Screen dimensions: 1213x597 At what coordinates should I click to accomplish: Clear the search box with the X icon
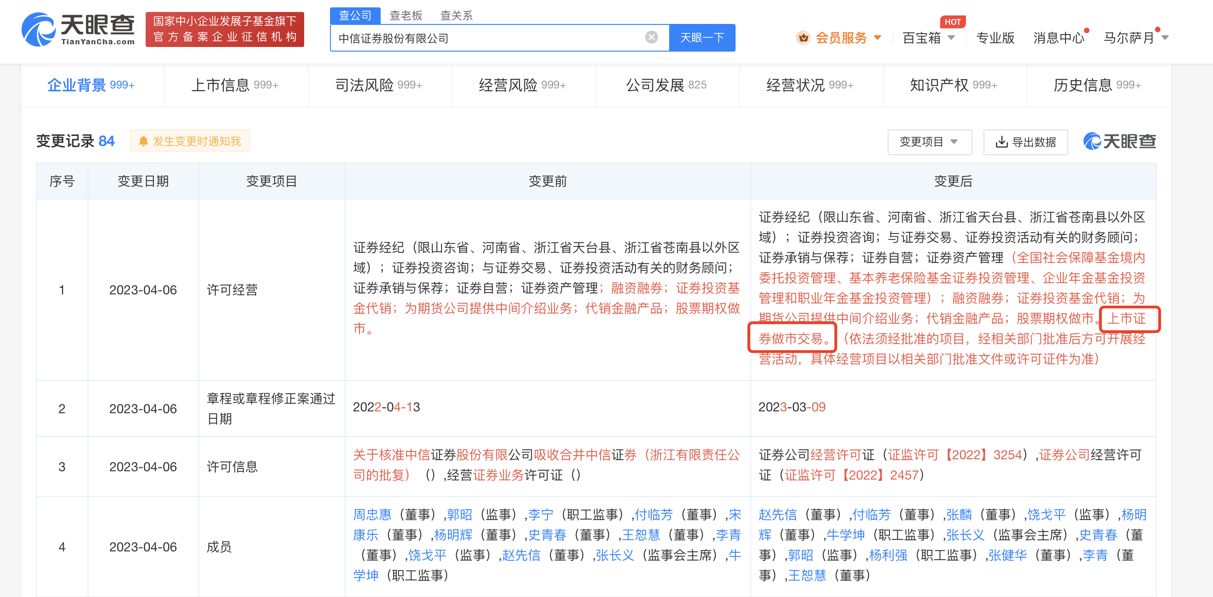(x=651, y=37)
